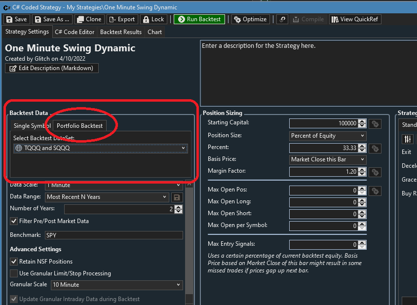Click the link icon button beside Optimize
The height and width of the screenshot is (305, 417).
(x=282, y=19)
